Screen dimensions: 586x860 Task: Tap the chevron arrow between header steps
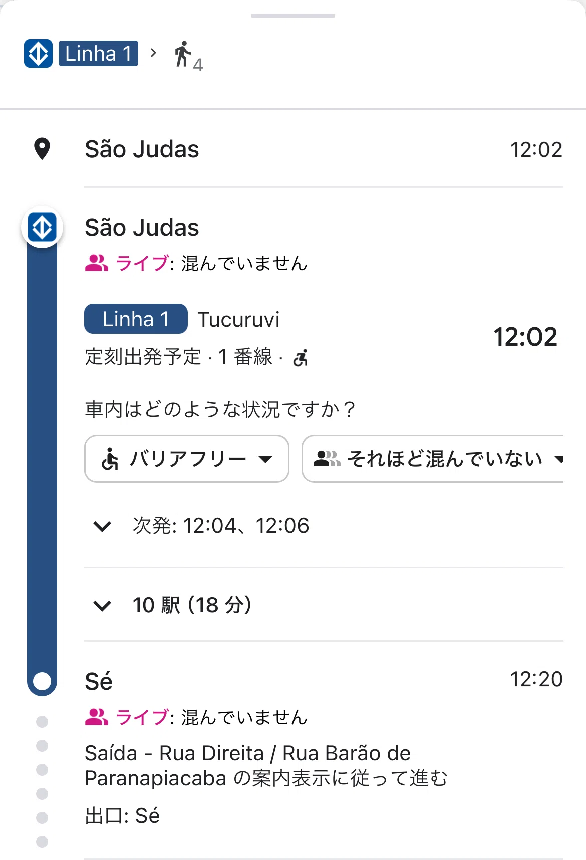pyautogui.click(x=154, y=53)
